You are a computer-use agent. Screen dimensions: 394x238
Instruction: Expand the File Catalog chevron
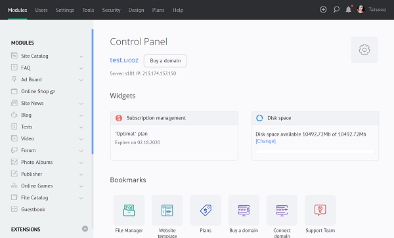[x=81, y=198]
